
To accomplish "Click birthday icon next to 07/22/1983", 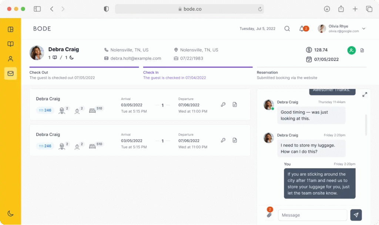I will tap(176, 58).
